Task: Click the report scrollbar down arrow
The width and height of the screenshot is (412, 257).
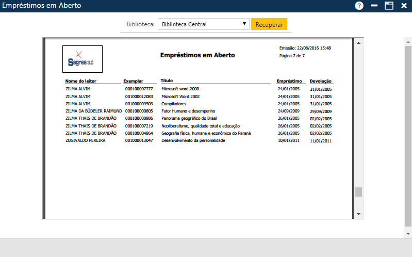Action: click(358, 214)
